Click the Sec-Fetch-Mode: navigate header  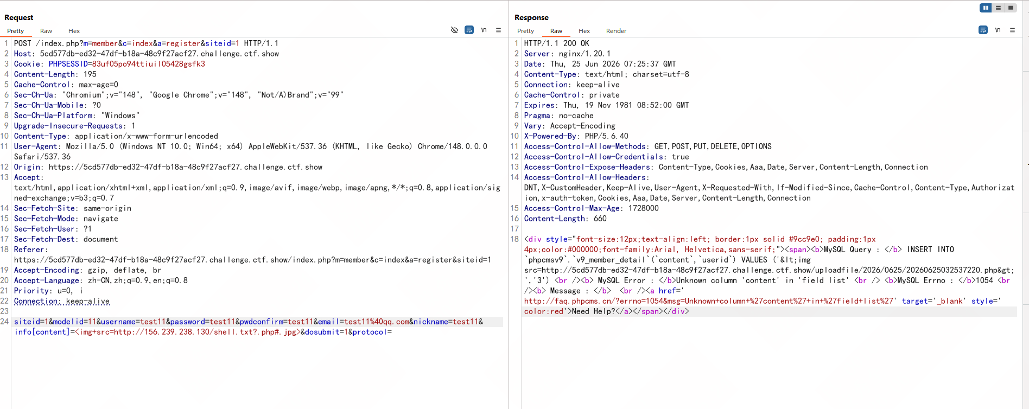tap(66, 219)
